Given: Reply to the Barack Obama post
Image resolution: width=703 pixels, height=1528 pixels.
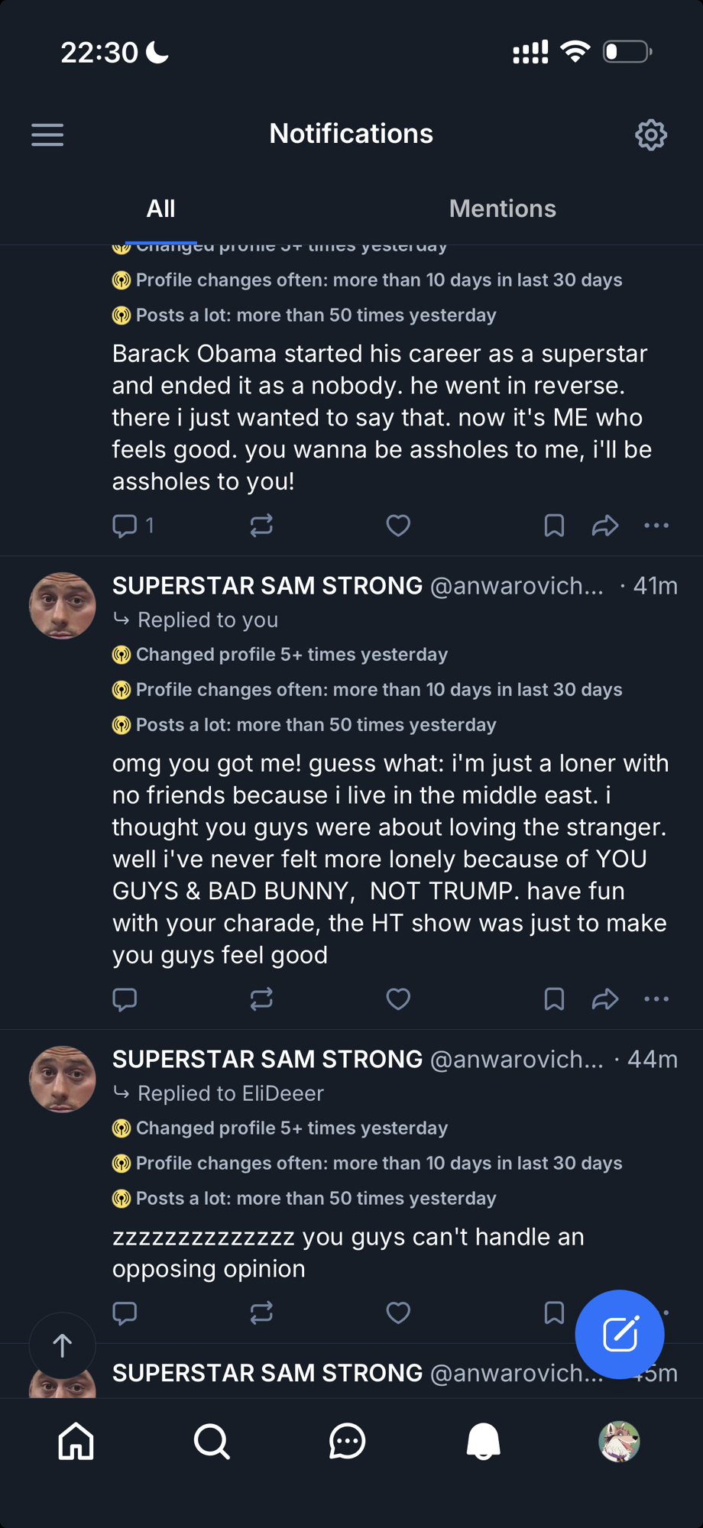Looking at the screenshot, I should 125,526.
